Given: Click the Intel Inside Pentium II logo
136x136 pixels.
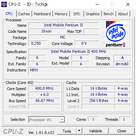Looking at the screenshot, I should [x=116, y=34].
